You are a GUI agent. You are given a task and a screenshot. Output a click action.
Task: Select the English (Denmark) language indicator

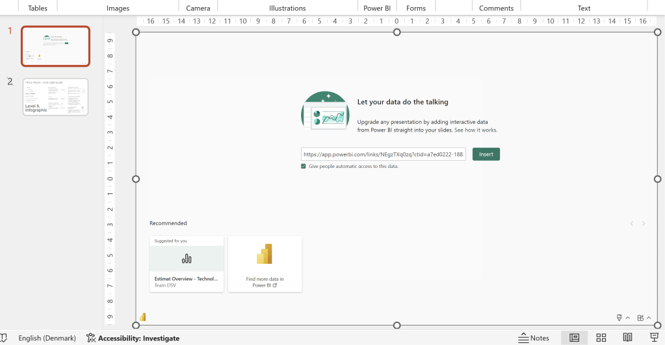coord(47,338)
